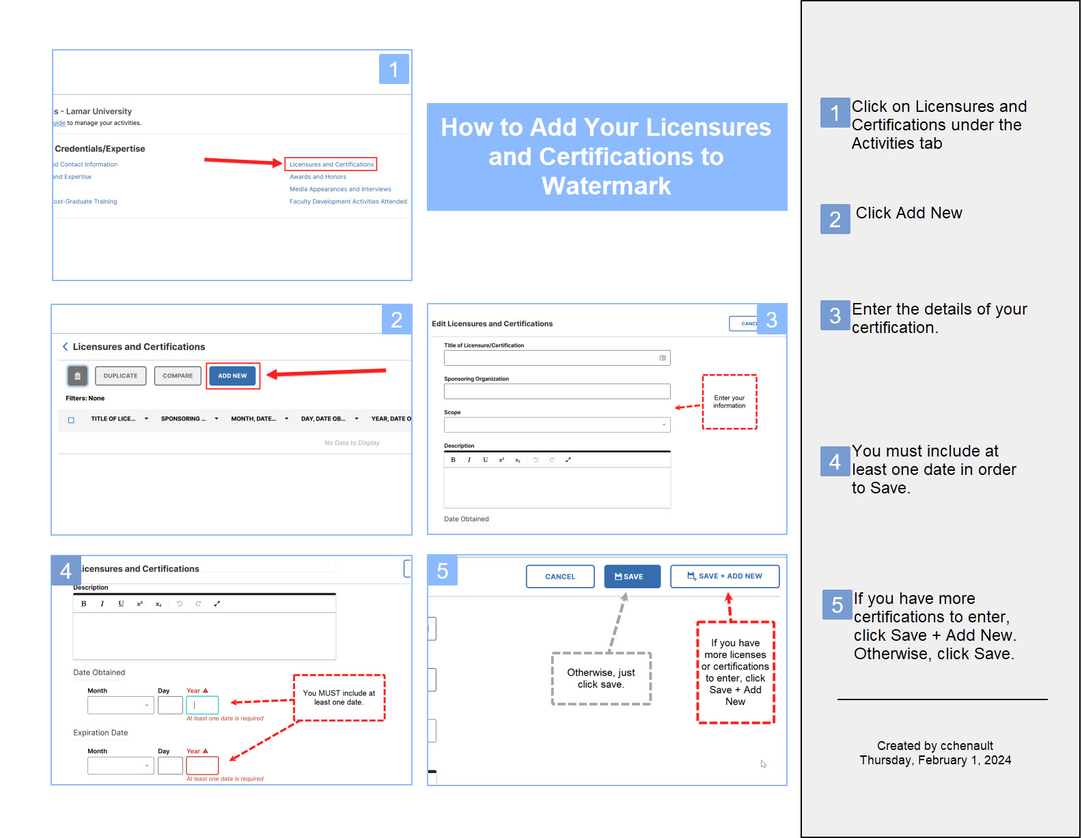Click the SAVE + ADD NEW button
The image size is (1082, 838).
pyautogui.click(x=724, y=576)
